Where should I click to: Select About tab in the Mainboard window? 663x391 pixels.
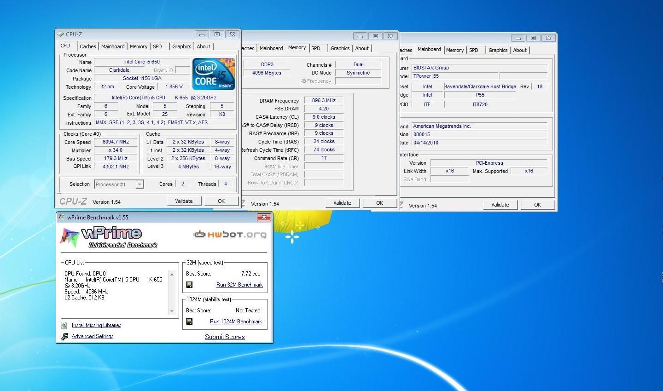(x=520, y=50)
